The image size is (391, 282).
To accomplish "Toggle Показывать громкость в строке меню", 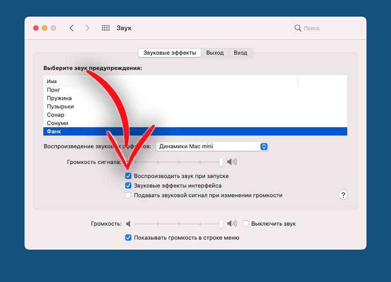I will point(128,238).
